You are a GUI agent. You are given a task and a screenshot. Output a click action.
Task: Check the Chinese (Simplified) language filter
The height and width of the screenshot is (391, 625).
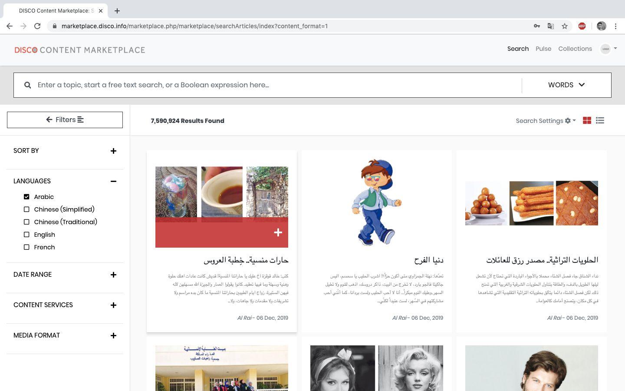[x=26, y=209]
